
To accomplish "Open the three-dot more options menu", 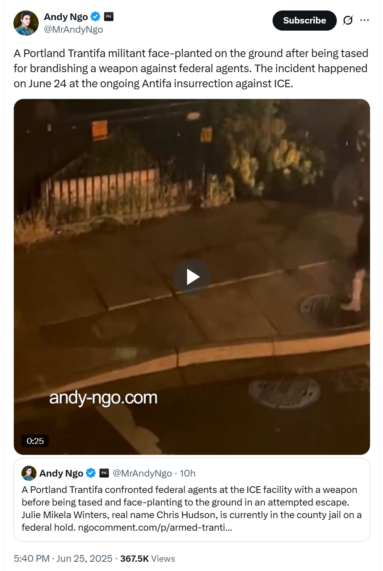I will (x=365, y=20).
